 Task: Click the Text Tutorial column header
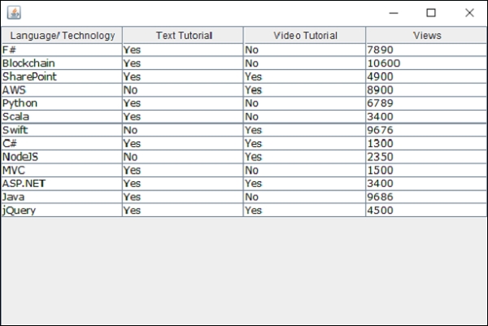183,36
